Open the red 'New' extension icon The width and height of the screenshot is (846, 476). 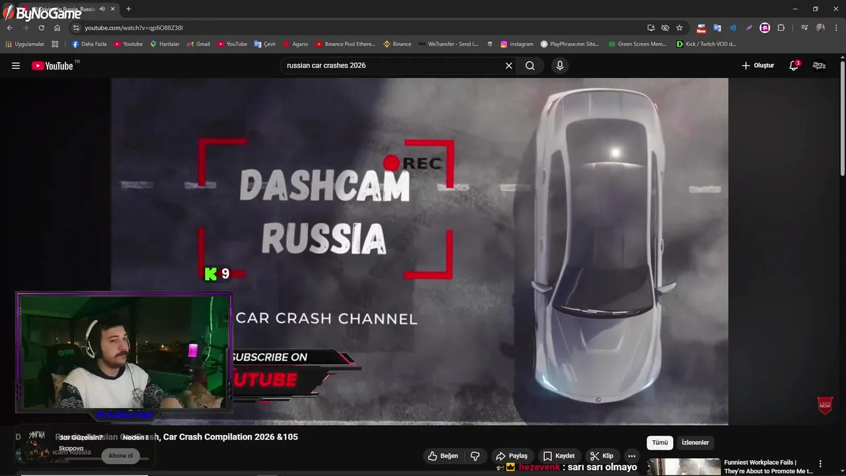[701, 28]
